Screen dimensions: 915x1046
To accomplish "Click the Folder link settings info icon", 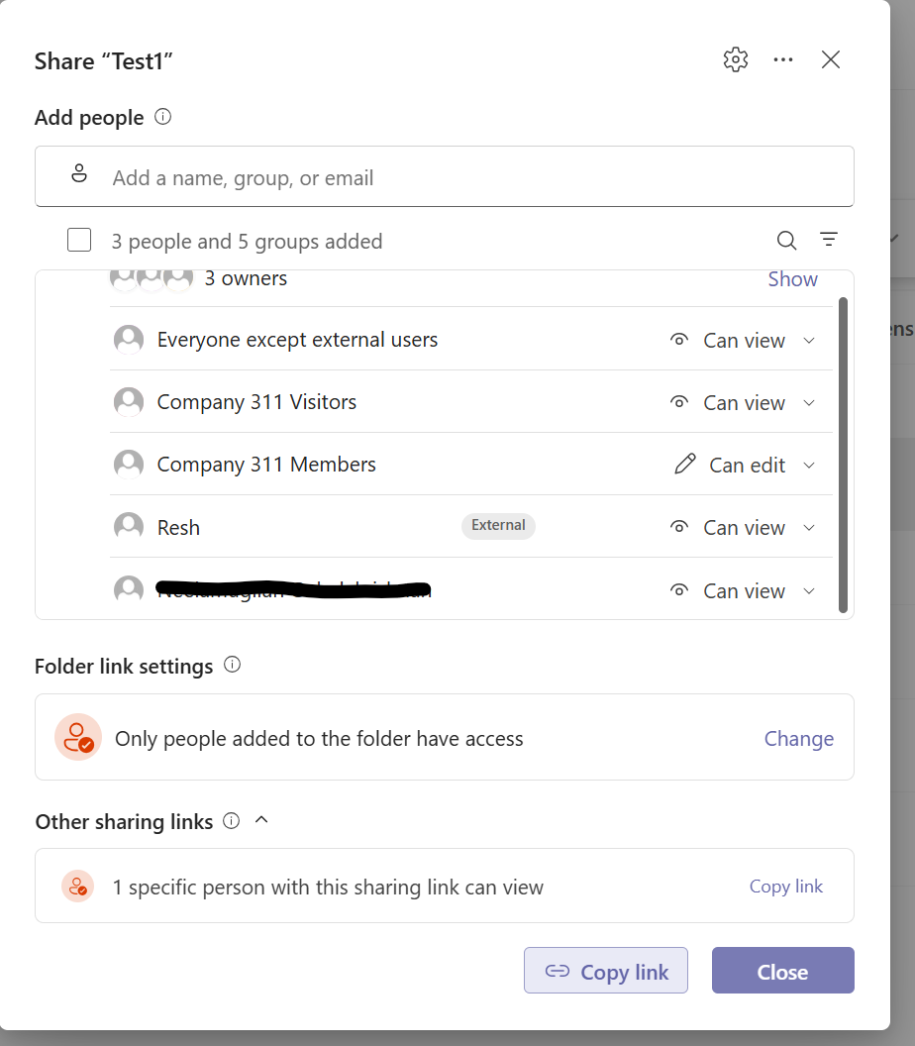I will [232, 665].
